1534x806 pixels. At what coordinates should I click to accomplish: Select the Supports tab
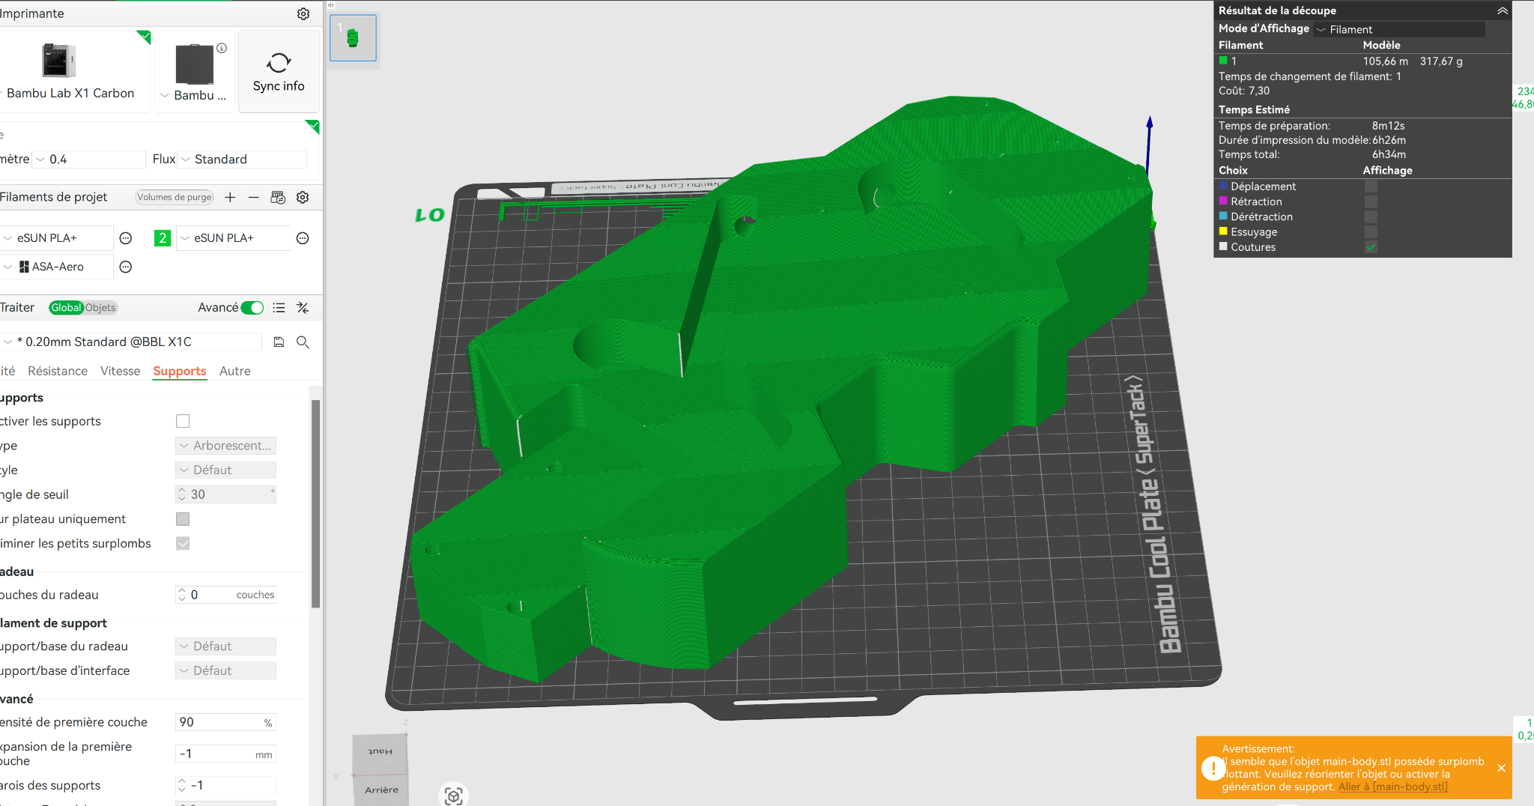pyautogui.click(x=180, y=371)
